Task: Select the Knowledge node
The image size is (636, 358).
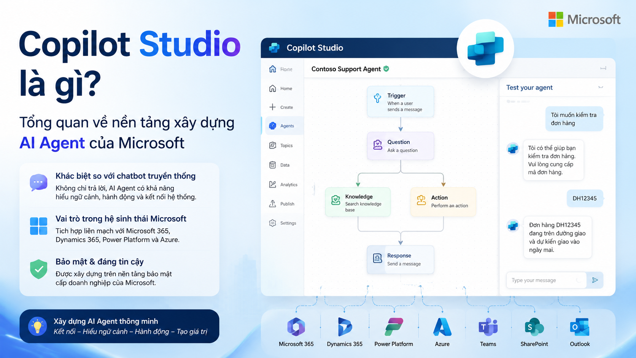Action: point(358,202)
